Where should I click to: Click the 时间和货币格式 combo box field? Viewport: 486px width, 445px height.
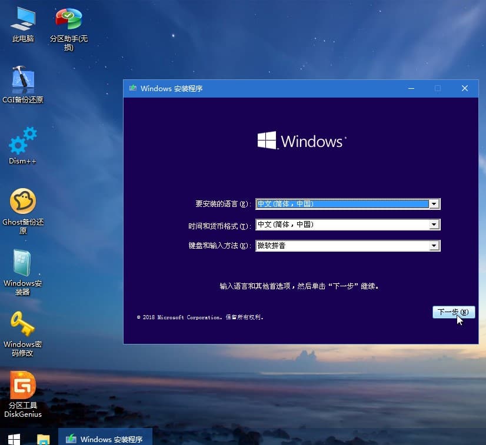coord(348,225)
